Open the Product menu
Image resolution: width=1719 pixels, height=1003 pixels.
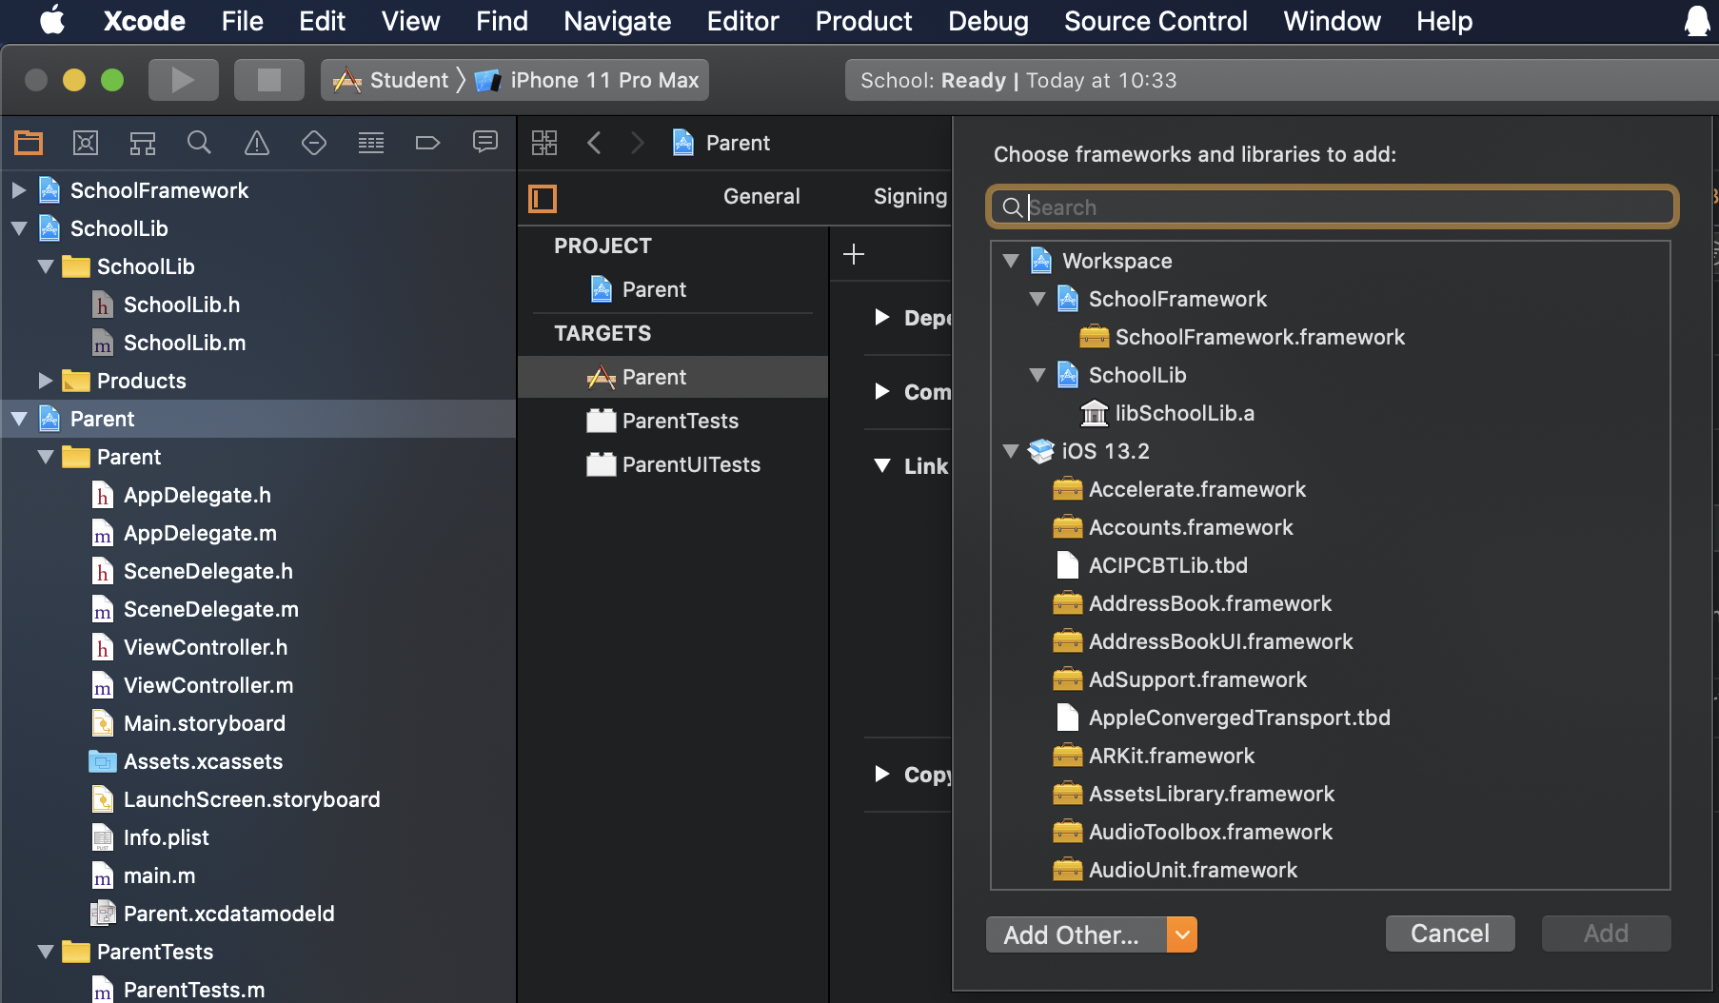[x=863, y=20]
